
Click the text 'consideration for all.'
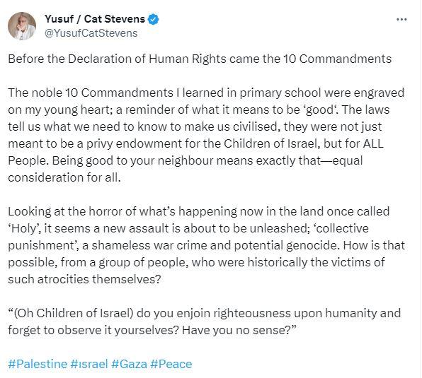click(64, 177)
